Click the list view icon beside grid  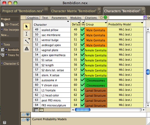(x=41, y=110)
